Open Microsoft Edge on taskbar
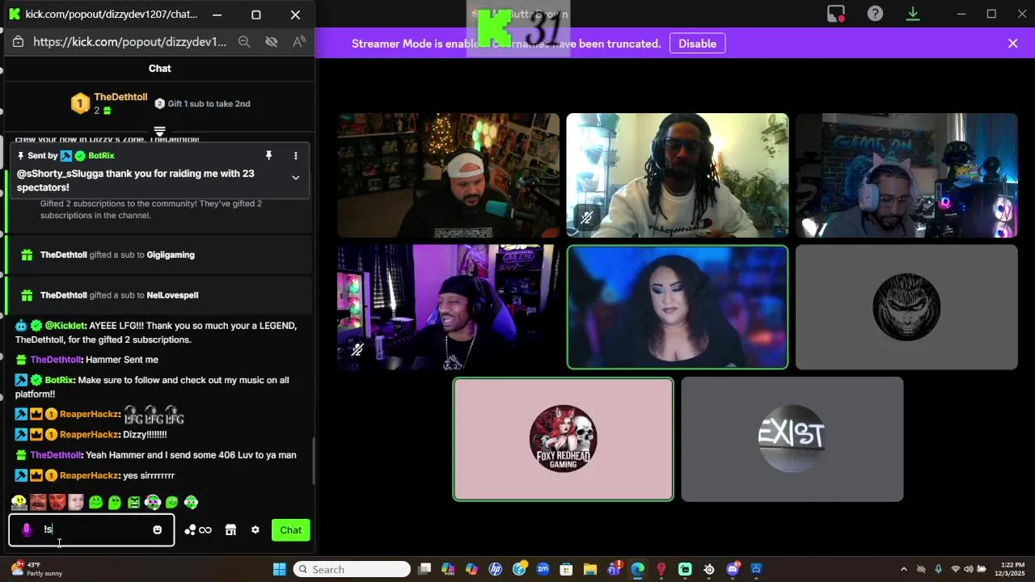Screen dimensions: 1035x582 [x=637, y=569]
